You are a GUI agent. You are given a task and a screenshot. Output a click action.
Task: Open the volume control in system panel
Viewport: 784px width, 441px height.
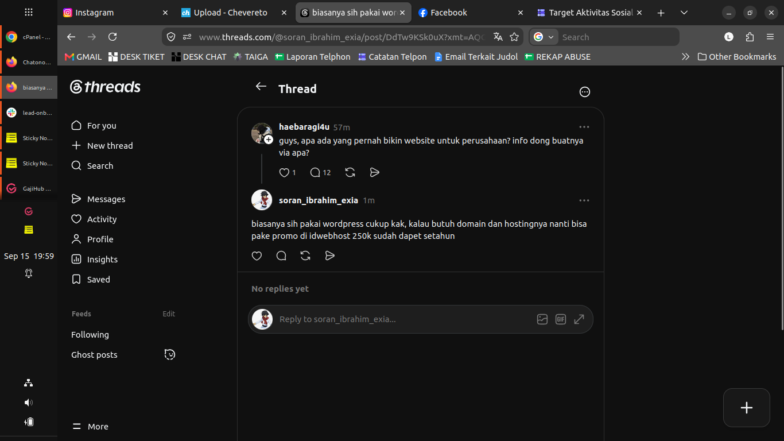29,403
